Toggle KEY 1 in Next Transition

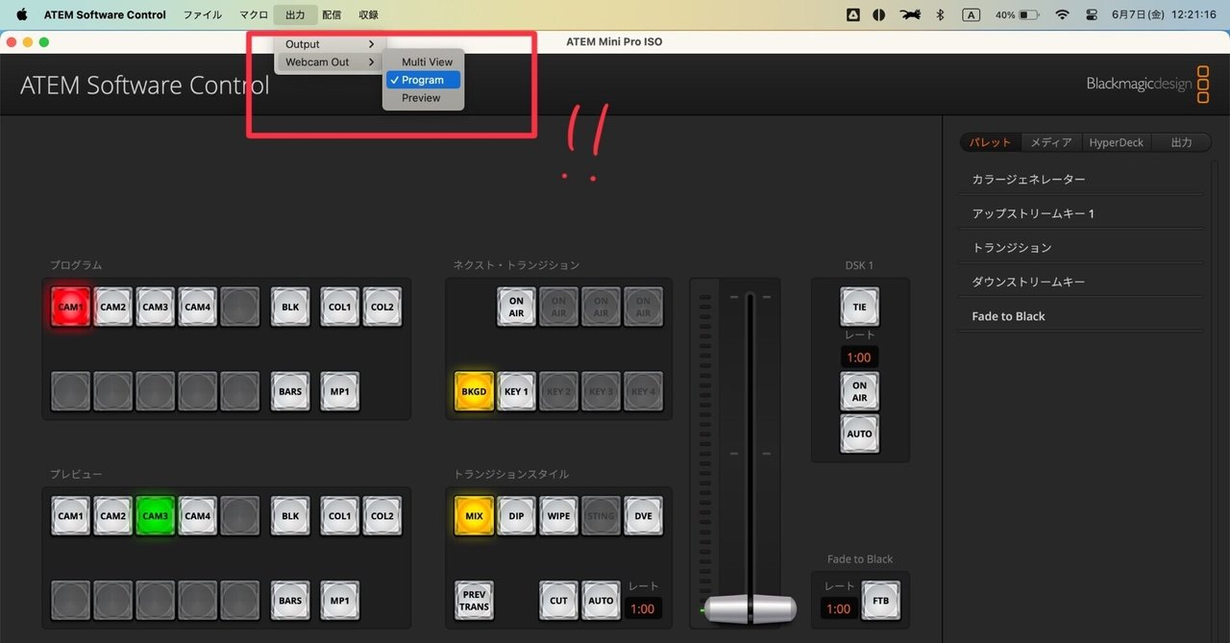(516, 391)
